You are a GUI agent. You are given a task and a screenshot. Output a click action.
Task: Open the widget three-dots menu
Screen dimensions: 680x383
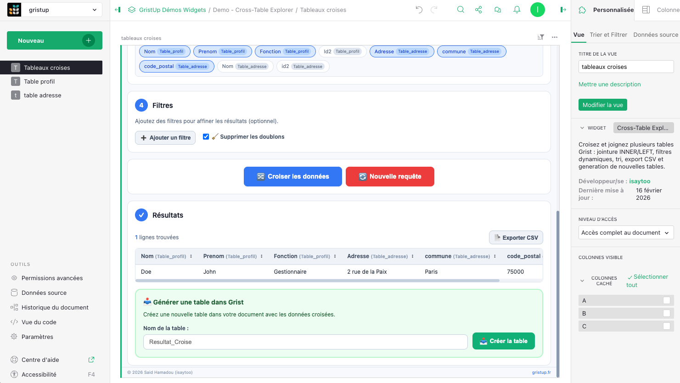[x=555, y=37]
